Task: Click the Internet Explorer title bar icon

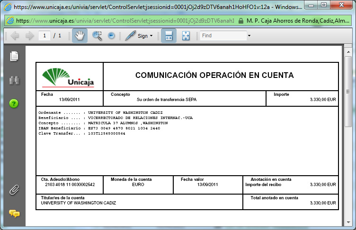Action: coord(8,7)
